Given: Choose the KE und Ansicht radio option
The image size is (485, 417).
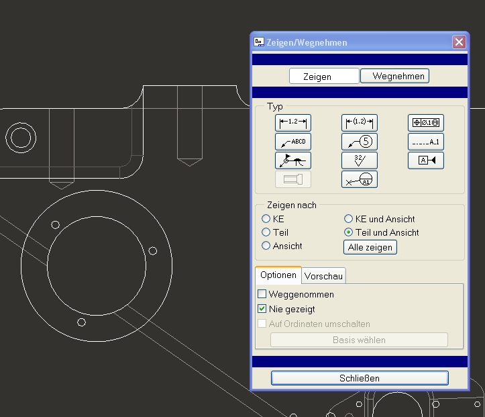Looking at the screenshot, I should [348, 219].
